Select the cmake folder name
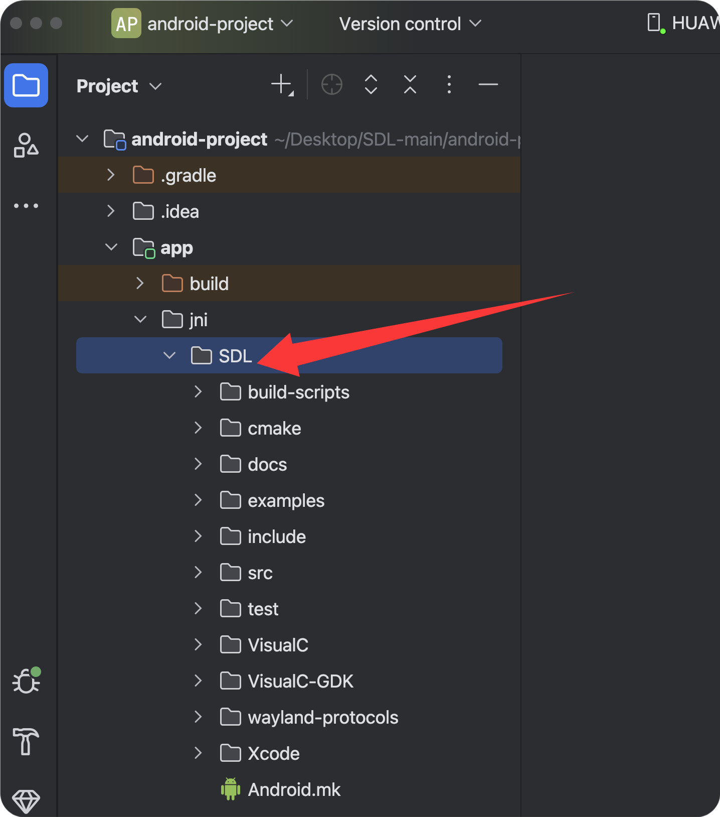Screen dimensions: 720x817 274,429
